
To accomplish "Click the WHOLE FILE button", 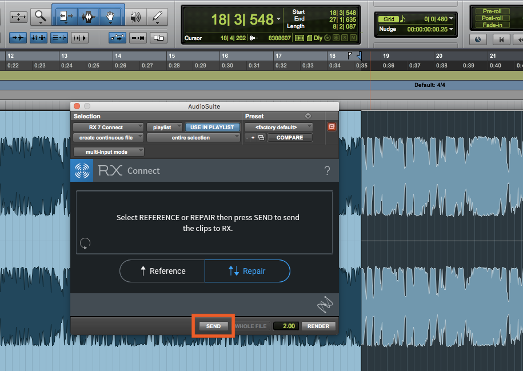I will tap(251, 326).
